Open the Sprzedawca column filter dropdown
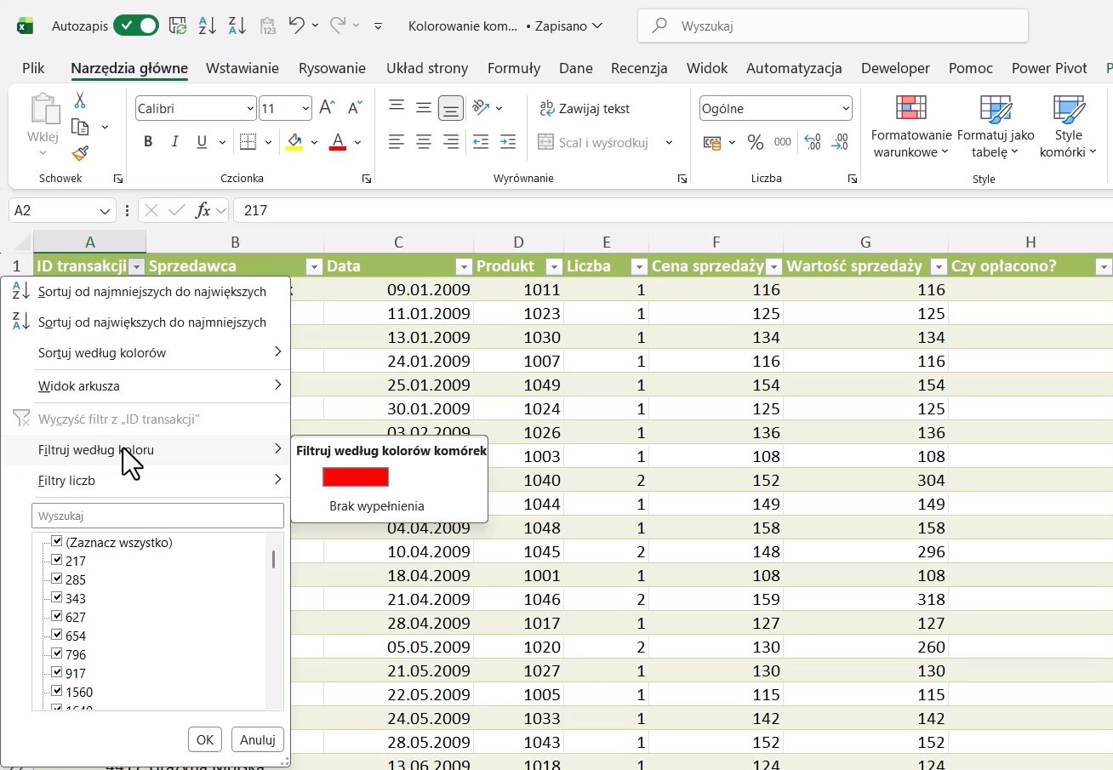The width and height of the screenshot is (1113, 770). (x=314, y=267)
